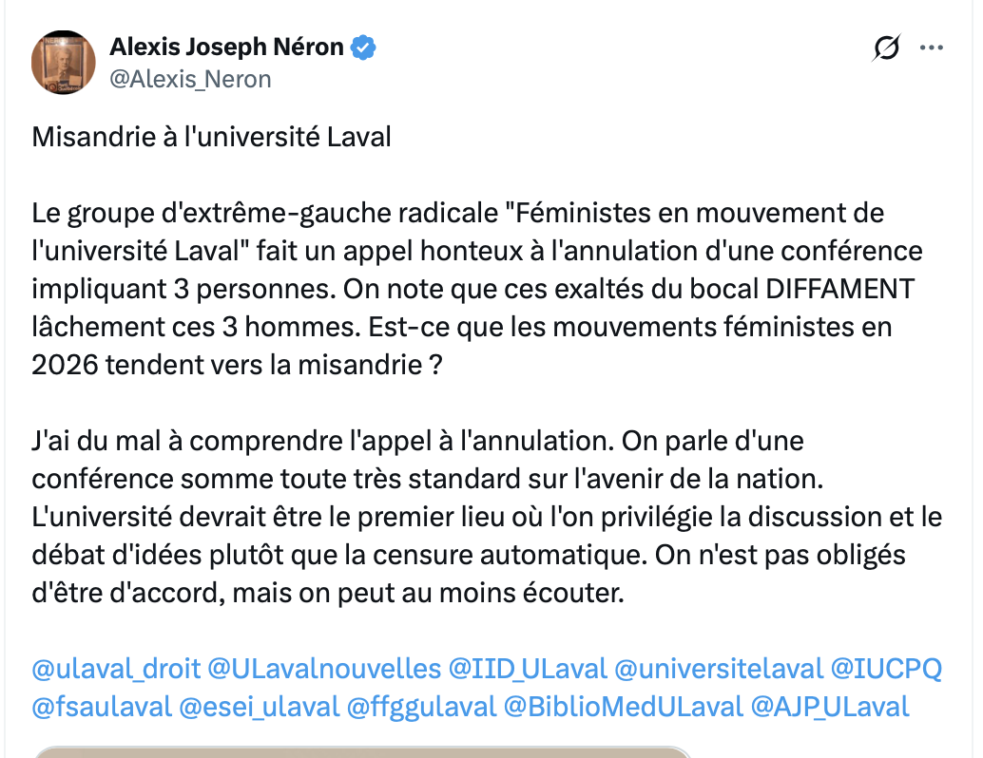Screen dimensions: 983x758
Task: Click the @IUCPQ mention
Action: (887, 669)
